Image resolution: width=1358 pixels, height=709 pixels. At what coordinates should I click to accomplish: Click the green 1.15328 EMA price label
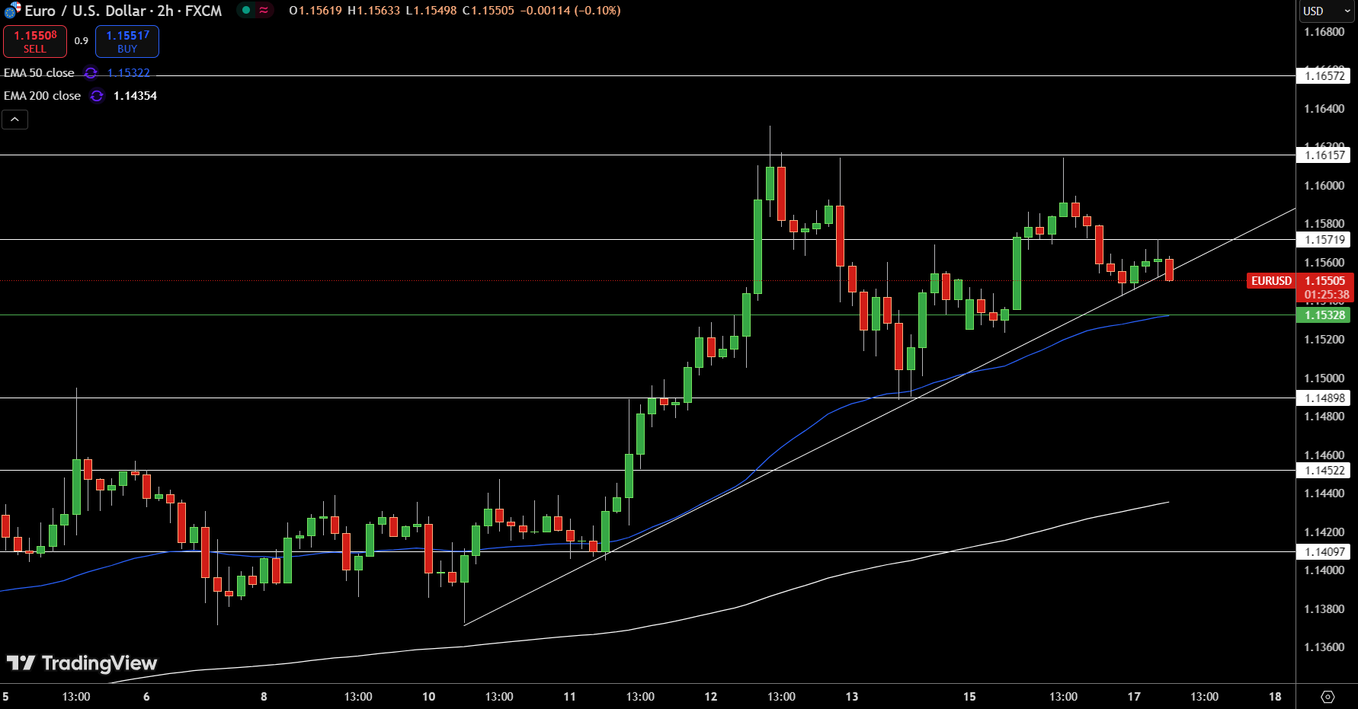1324,315
